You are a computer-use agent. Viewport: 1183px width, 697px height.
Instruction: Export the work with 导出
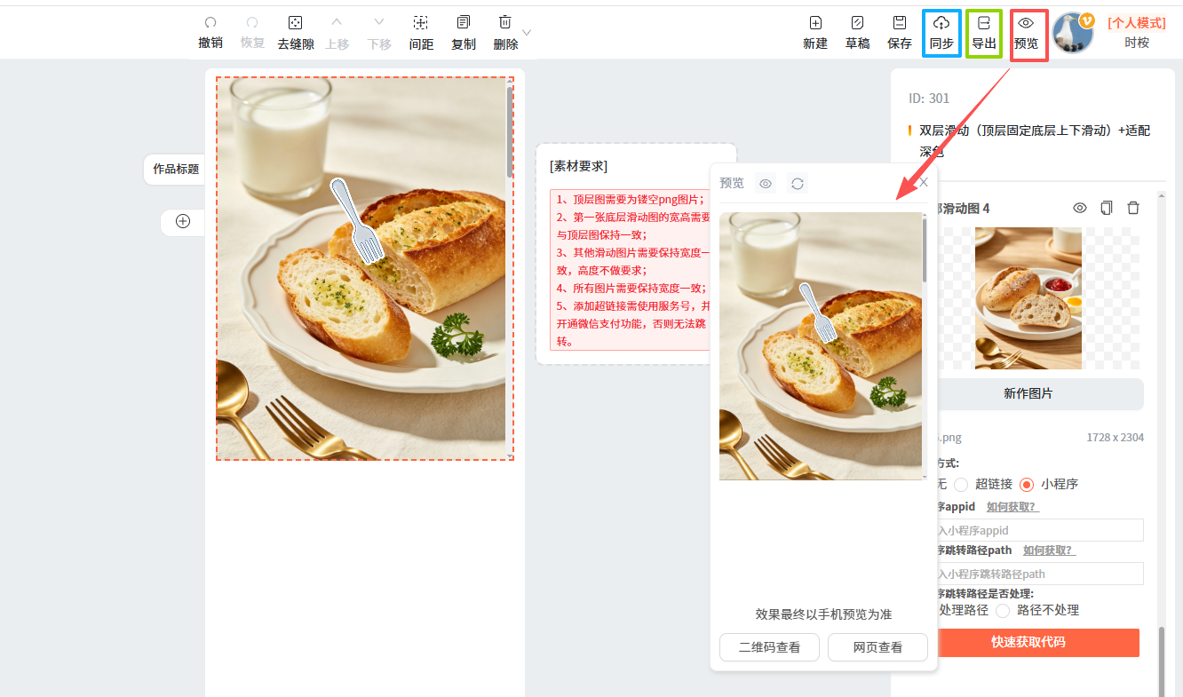pos(984,33)
